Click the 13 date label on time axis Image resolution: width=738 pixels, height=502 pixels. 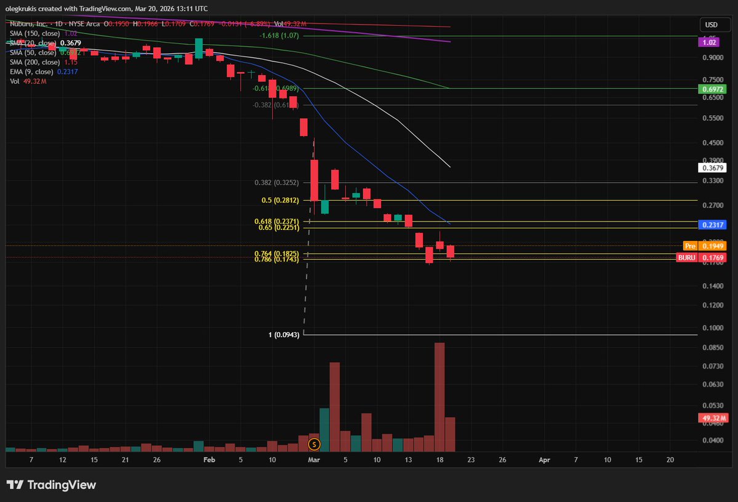click(x=408, y=460)
